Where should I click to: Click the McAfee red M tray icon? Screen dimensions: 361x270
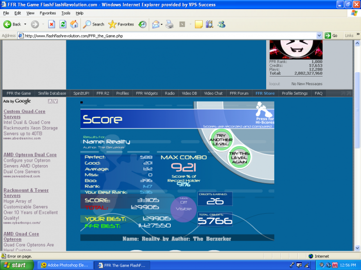pos(335,265)
